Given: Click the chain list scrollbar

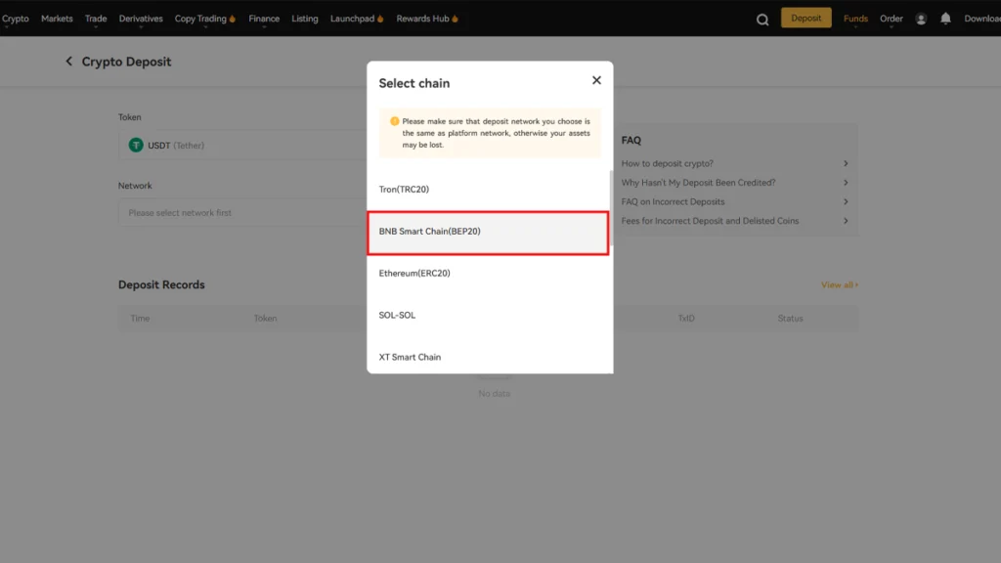Looking at the screenshot, I should pos(611,207).
